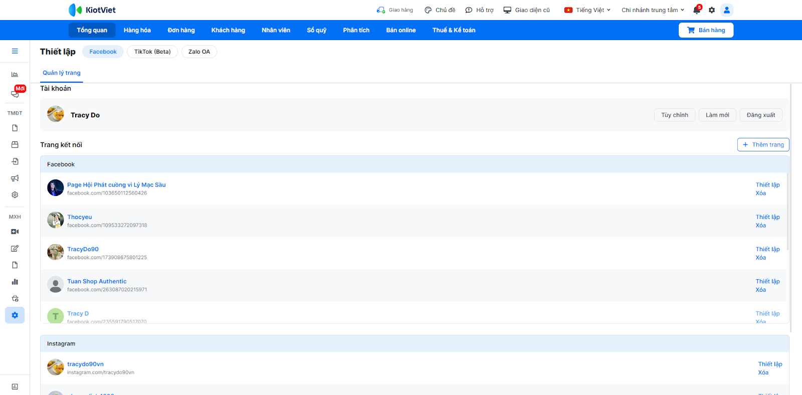Image resolution: width=802 pixels, height=395 pixels.
Task: Click TracyDo90 page avatar
Action: point(56,252)
